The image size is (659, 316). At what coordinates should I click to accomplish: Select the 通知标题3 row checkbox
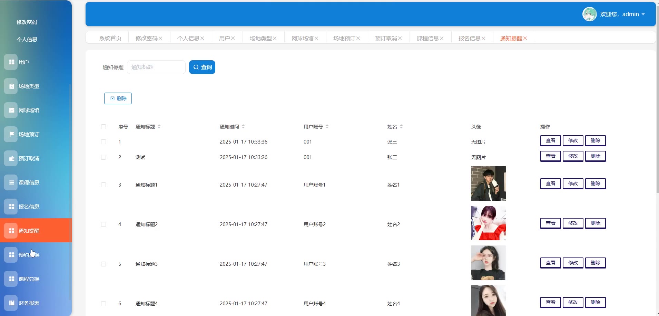point(104,264)
